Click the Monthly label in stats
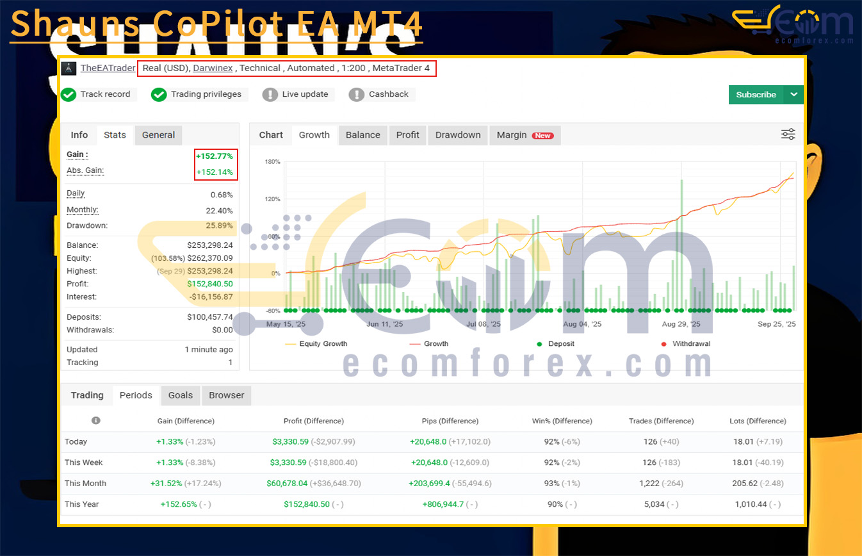Screen dimensions: 862x556 83,210
